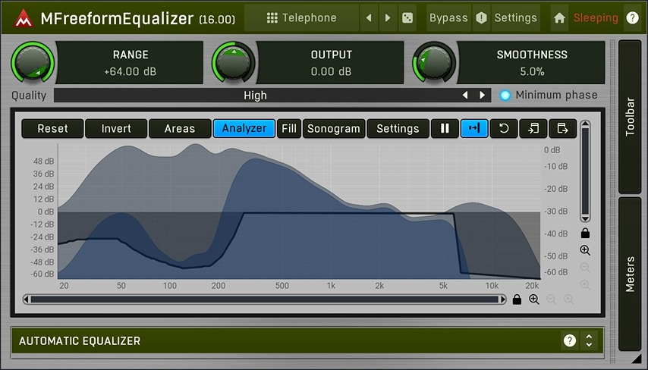This screenshot has width=648, height=370.
Task: Click the vertical zoom lock icon
Action: pyautogui.click(x=585, y=234)
